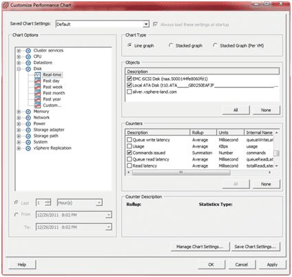
Task: Open Saved Chart Settings dropdown
Action: pyautogui.click(x=146, y=24)
